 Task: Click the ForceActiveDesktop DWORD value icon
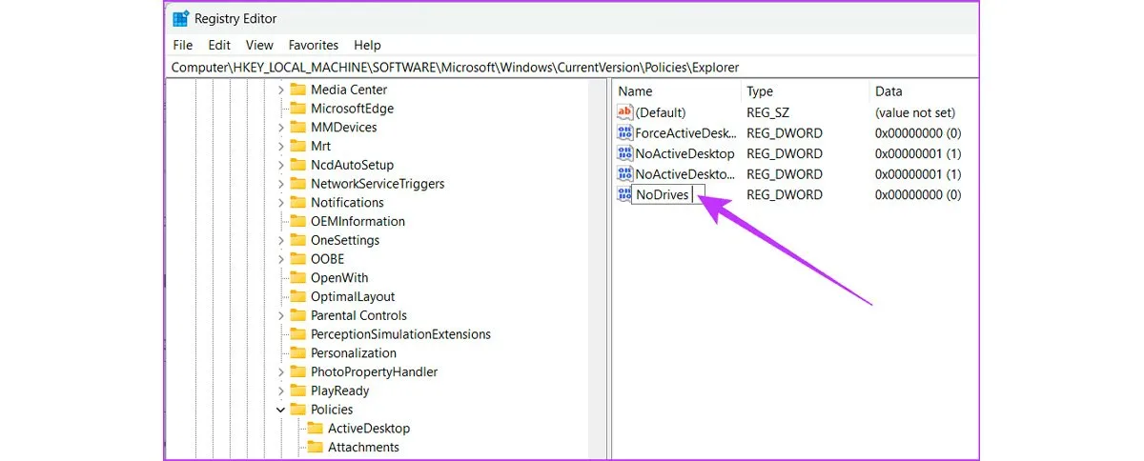625,133
